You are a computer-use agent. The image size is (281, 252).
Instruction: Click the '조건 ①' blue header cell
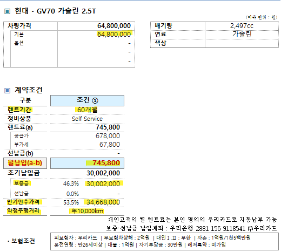(x=87, y=100)
